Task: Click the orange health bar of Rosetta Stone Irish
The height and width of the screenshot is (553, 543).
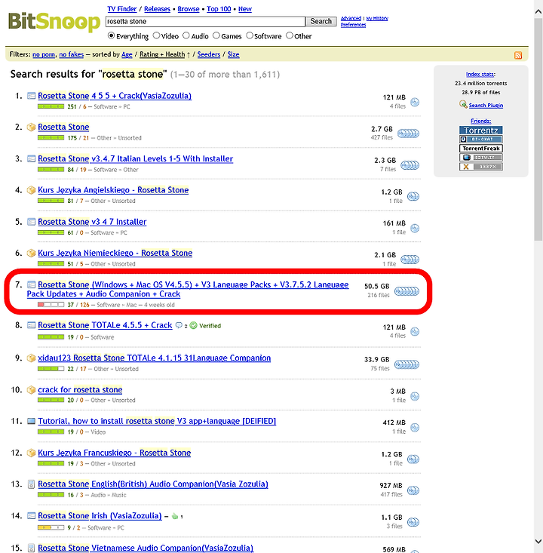Action: pos(51,527)
